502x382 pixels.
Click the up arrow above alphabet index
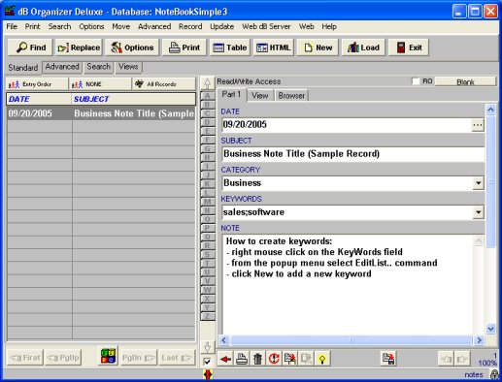(x=208, y=83)
